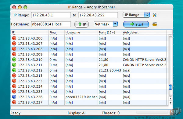Click the green status icon for 172.28.43.211
The width and height of the screenshot is (183, 119).
14,65
